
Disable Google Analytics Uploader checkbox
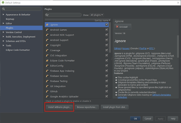point(107,96)
